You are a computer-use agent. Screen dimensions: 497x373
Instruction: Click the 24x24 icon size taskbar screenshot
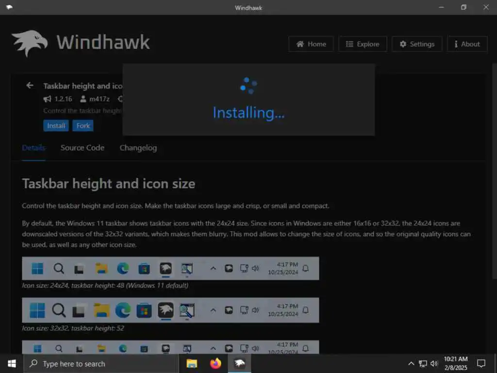(170, 268)
